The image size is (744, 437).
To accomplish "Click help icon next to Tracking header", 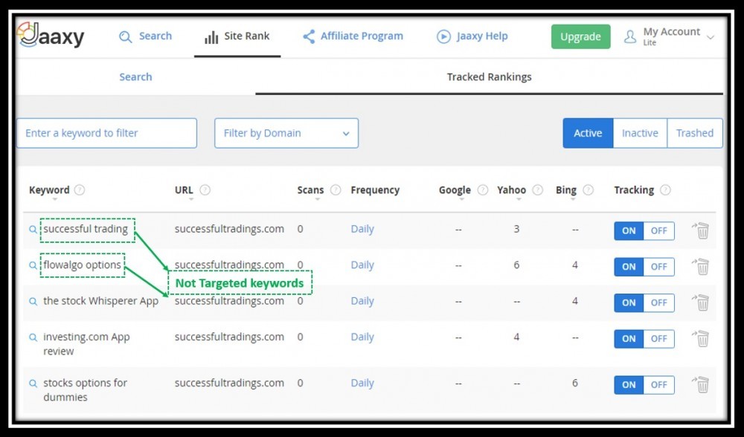I will [666, 190].
